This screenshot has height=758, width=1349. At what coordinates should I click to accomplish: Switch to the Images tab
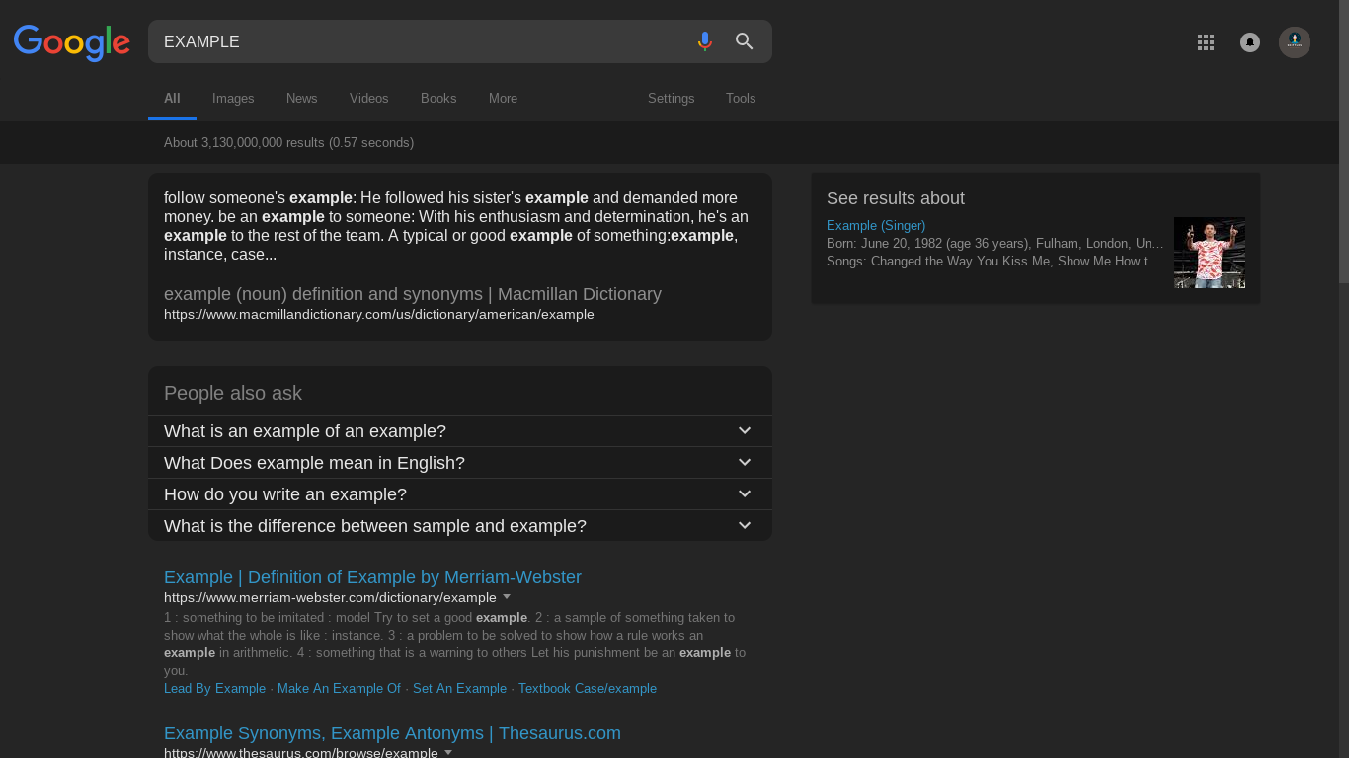click(233, 99)
